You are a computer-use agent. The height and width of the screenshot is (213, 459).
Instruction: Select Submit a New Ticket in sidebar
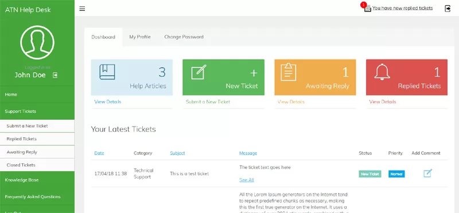click(37, 126)
